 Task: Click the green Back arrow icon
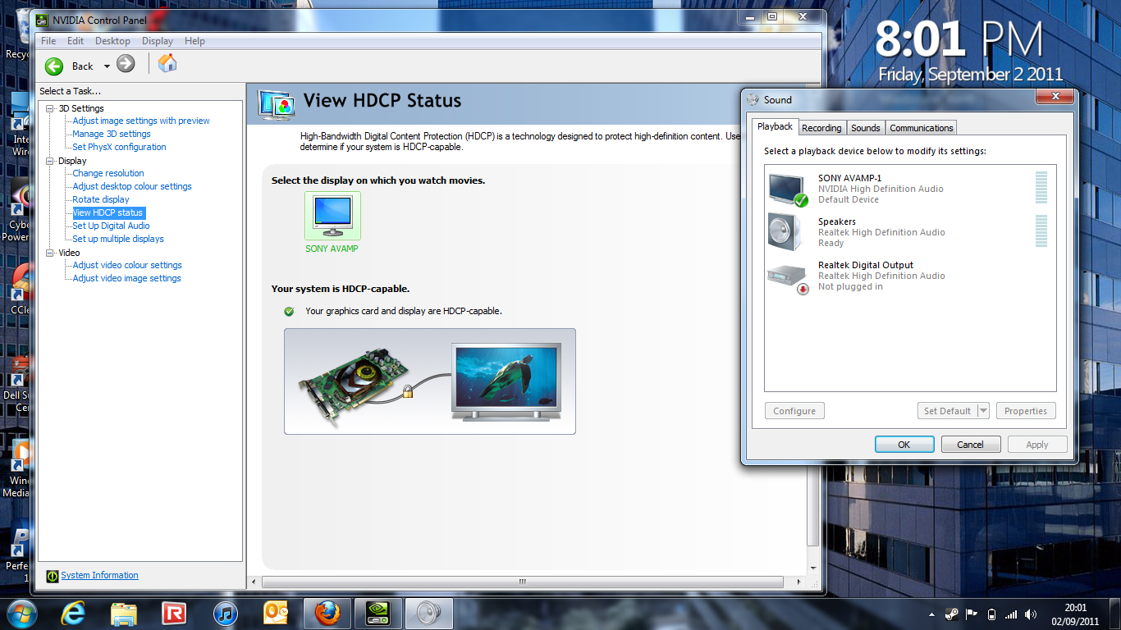pyautogui.click(x=54, y=66)
